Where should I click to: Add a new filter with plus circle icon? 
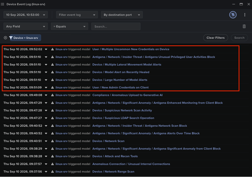click(5, 38)
